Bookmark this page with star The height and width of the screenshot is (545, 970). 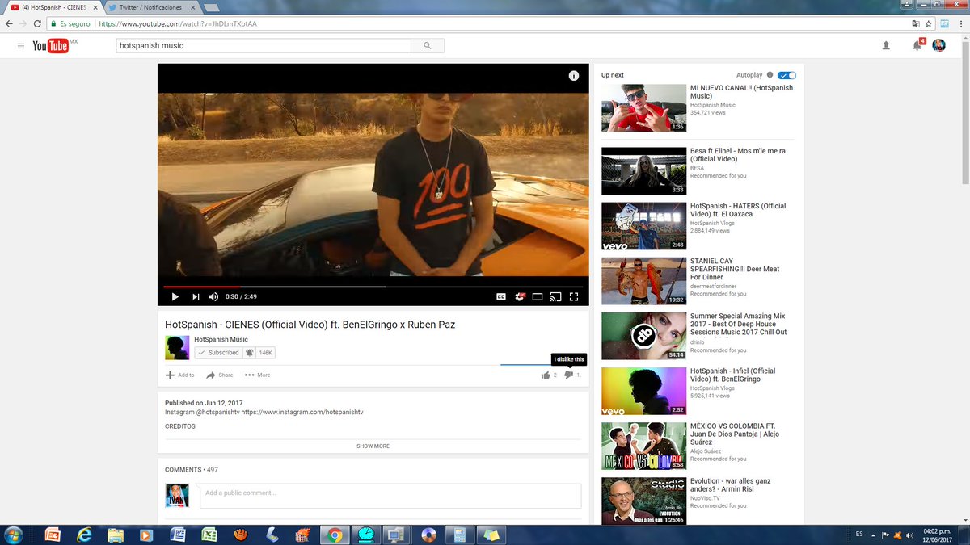(929, 24)
